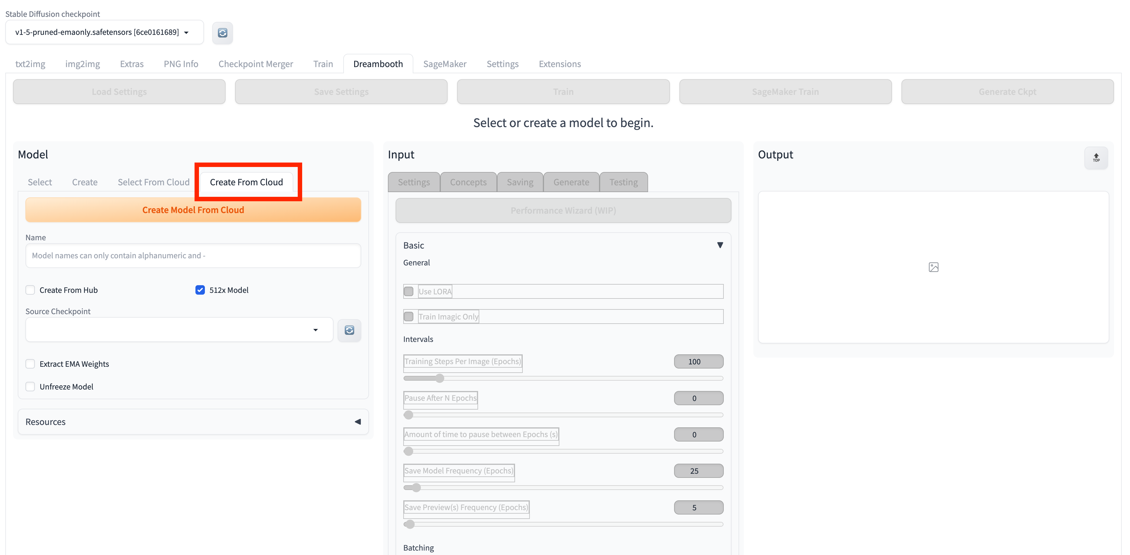
Task: Click the scroll-to-top arrow icon in Output
Action: [1096, 158]
